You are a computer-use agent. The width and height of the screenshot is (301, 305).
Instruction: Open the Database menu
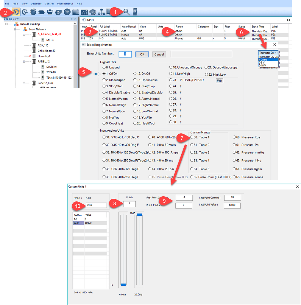(36, 4)
